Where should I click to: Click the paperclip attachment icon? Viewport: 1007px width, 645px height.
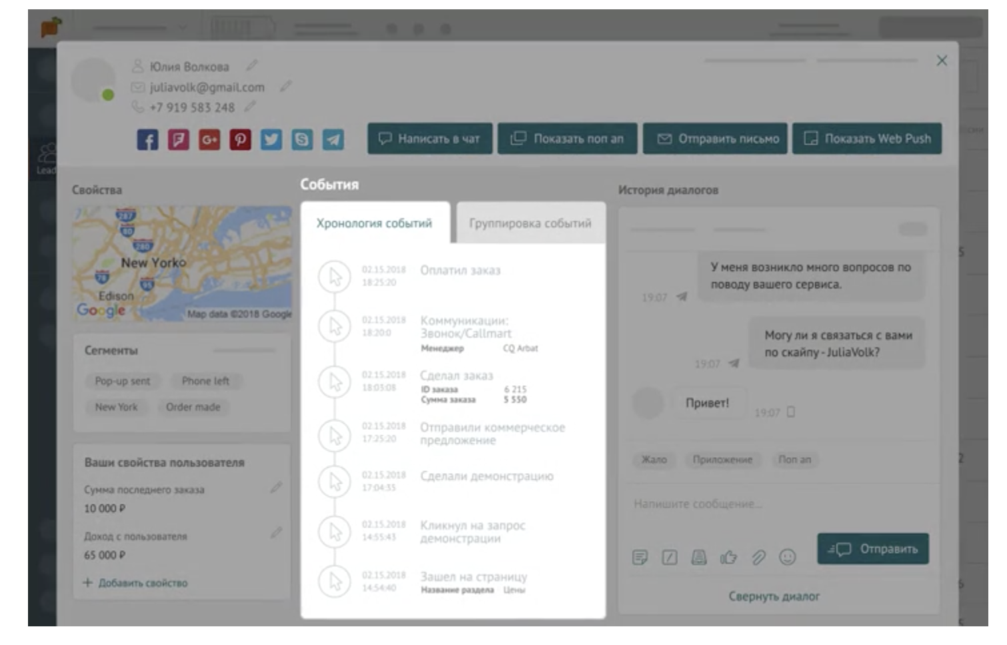point(758,557)
